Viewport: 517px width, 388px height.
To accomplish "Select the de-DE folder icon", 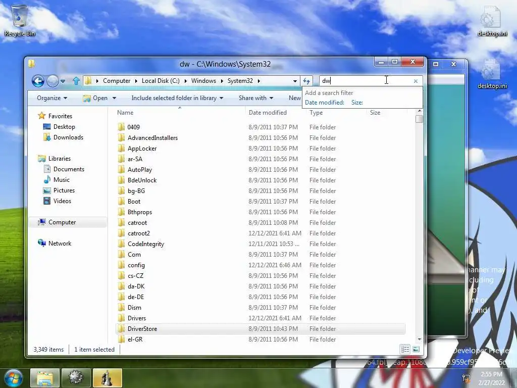I will tap(121, 297).
